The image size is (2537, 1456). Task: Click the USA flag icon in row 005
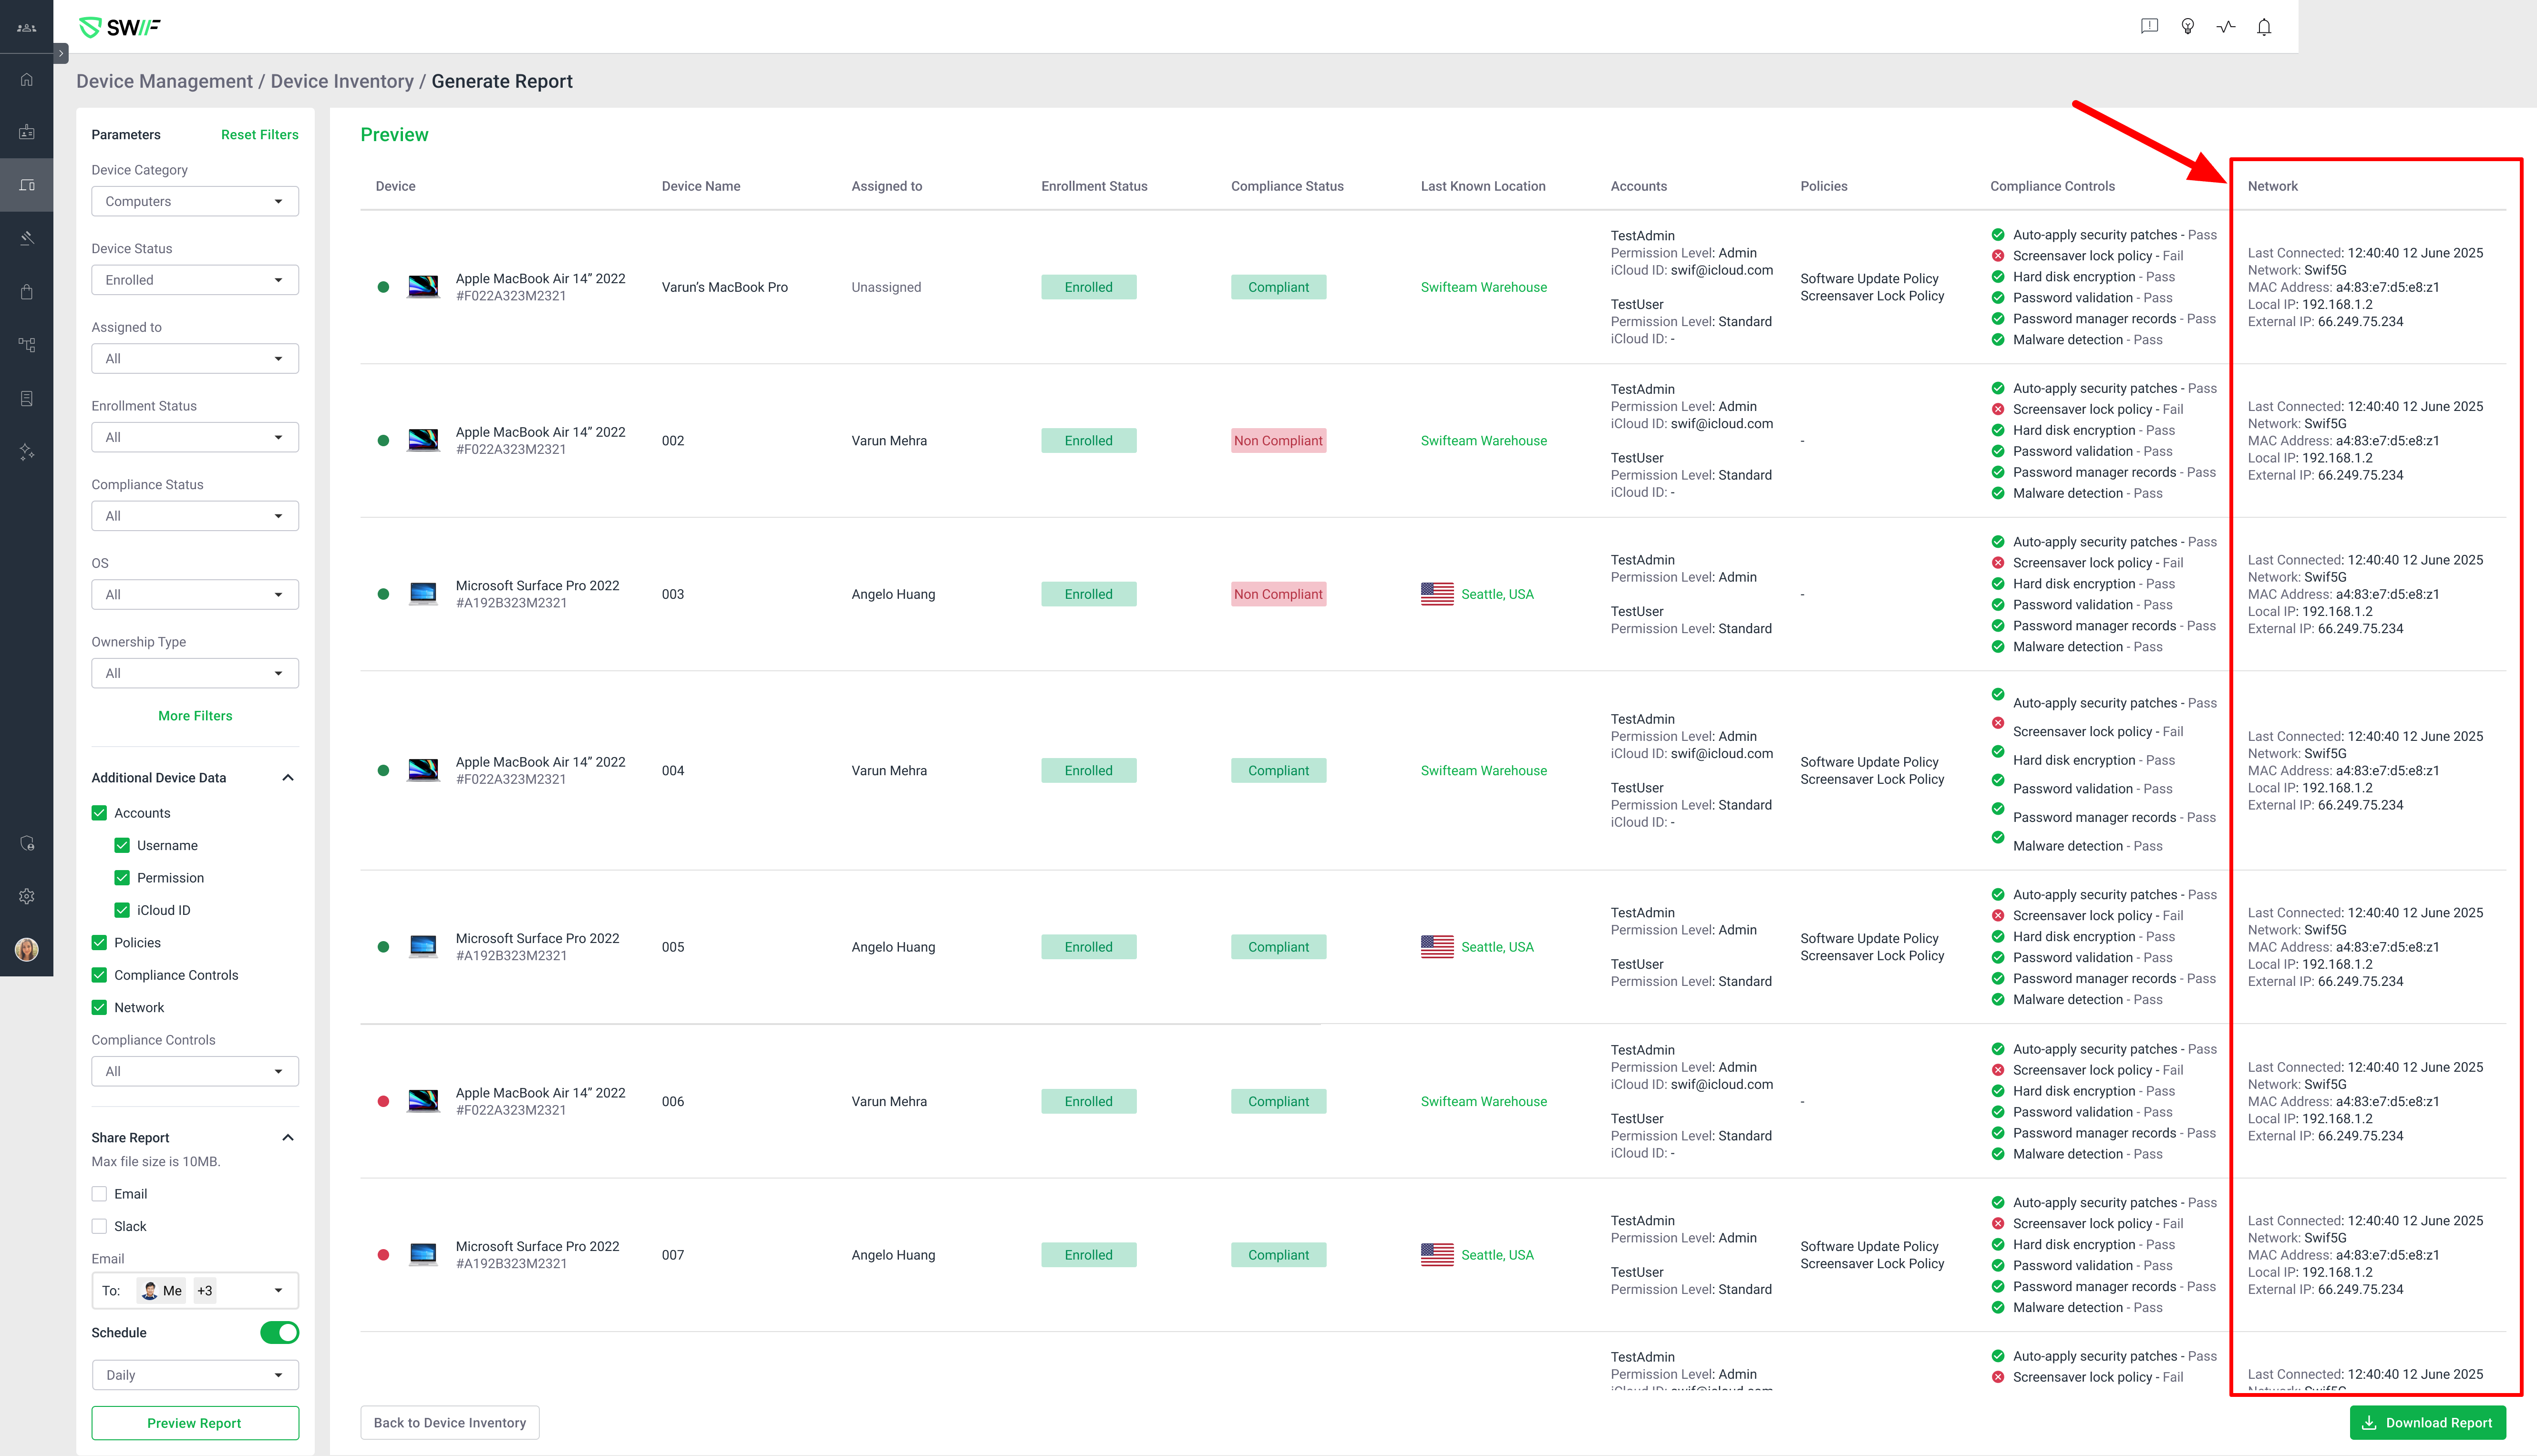coord(1437,947)
